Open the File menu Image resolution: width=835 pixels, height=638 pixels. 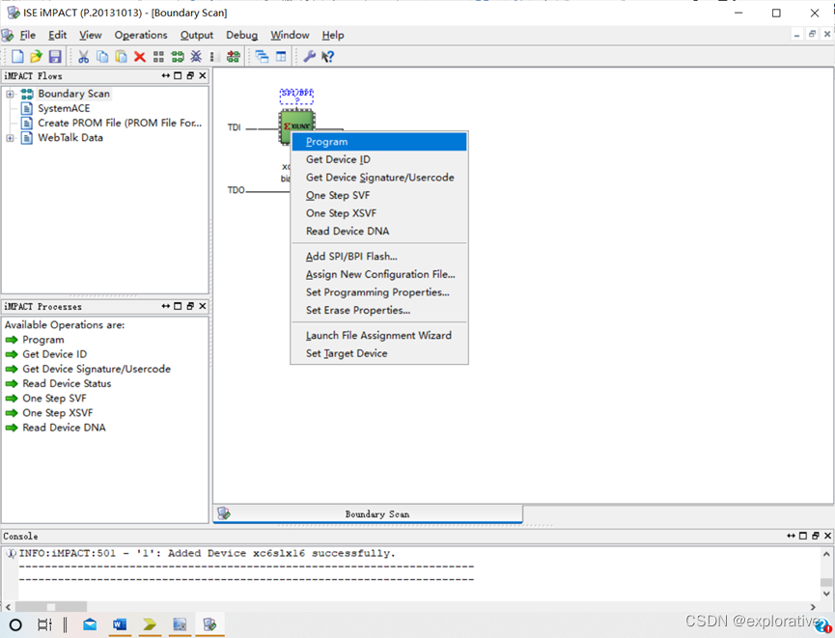(x=28, y=35)
